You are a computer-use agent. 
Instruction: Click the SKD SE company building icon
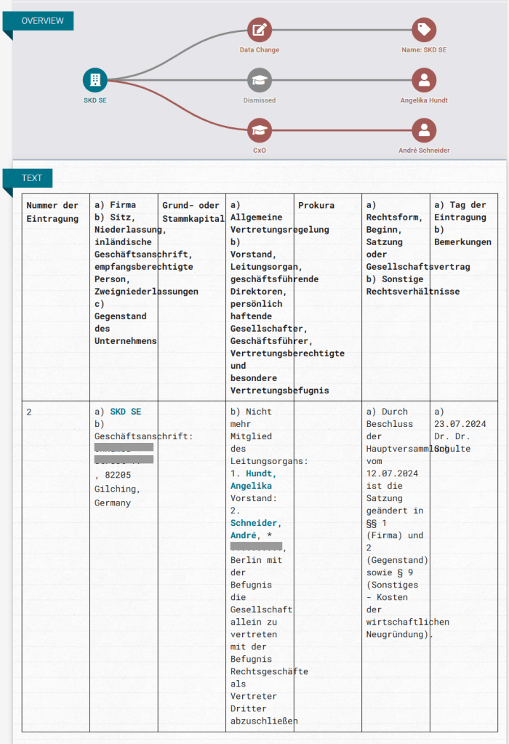coord(95,79)
